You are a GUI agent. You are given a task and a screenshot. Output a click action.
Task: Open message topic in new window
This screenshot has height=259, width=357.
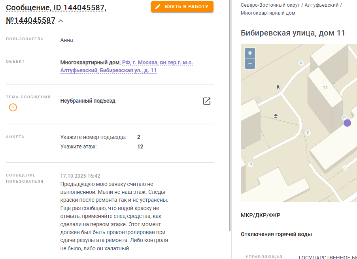206,101
